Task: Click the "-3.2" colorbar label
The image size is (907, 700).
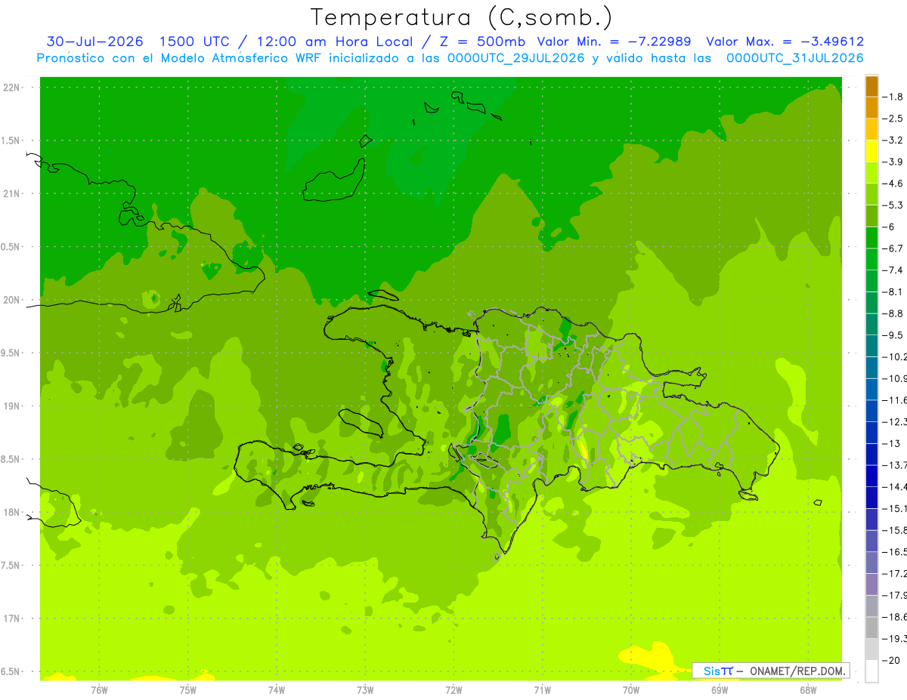Action: [x=893, y=140]
